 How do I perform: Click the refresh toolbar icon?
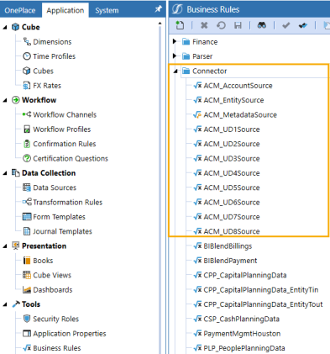tap(221, 25)
